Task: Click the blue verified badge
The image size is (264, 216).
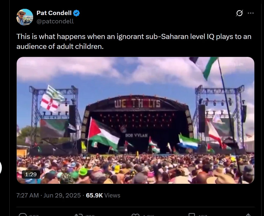Action: pos(76,13)
